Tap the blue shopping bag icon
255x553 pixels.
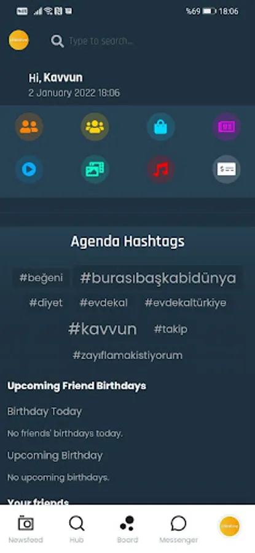[161, 127]
